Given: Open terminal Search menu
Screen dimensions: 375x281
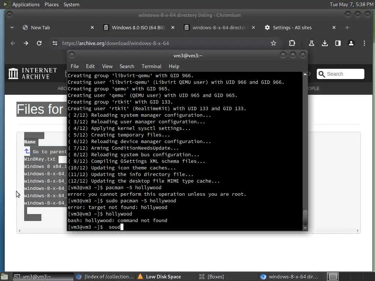Looking at the screenshot, I should click(127, 67).
